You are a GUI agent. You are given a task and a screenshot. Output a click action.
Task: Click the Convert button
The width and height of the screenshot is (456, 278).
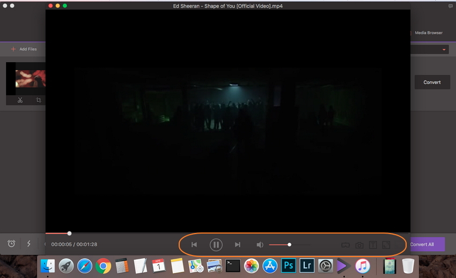pyautogui.click(x=432, y=82)
